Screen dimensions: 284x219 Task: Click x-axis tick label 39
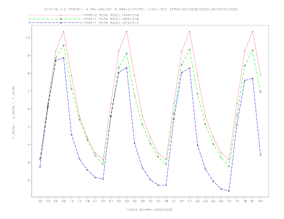coord(142,201)
